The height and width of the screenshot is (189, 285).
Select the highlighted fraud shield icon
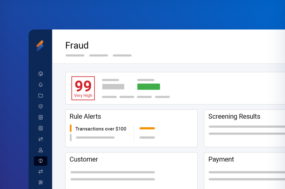pos(41,161)
